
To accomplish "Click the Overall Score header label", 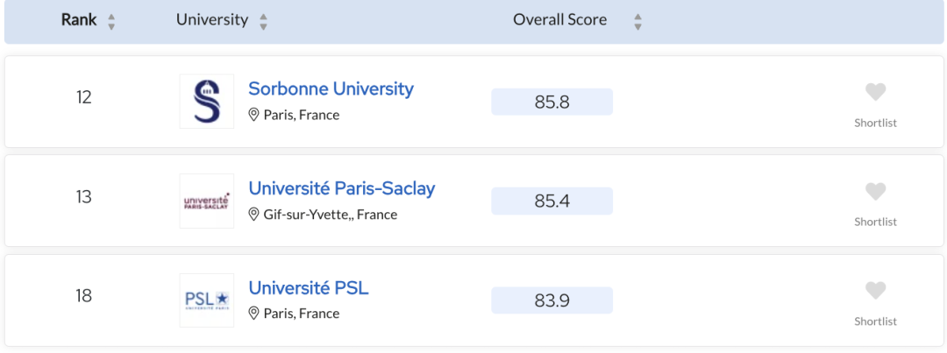I will 559,20.
